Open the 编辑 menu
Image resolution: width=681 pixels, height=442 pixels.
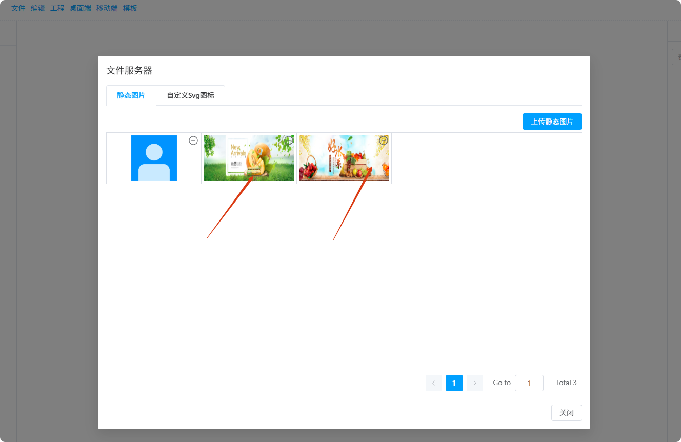coord(38,8)
